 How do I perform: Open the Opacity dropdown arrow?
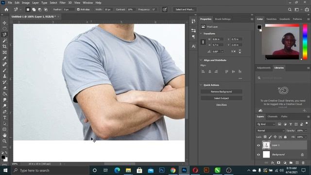point(306,131)
